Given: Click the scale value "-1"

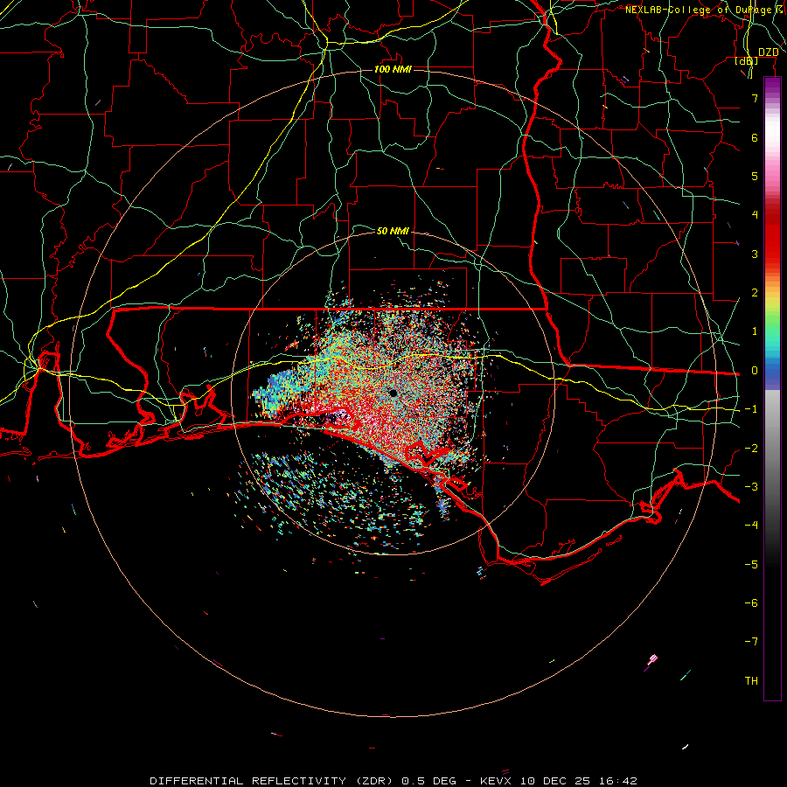Looking at the screenshot, I should [751, 409].
